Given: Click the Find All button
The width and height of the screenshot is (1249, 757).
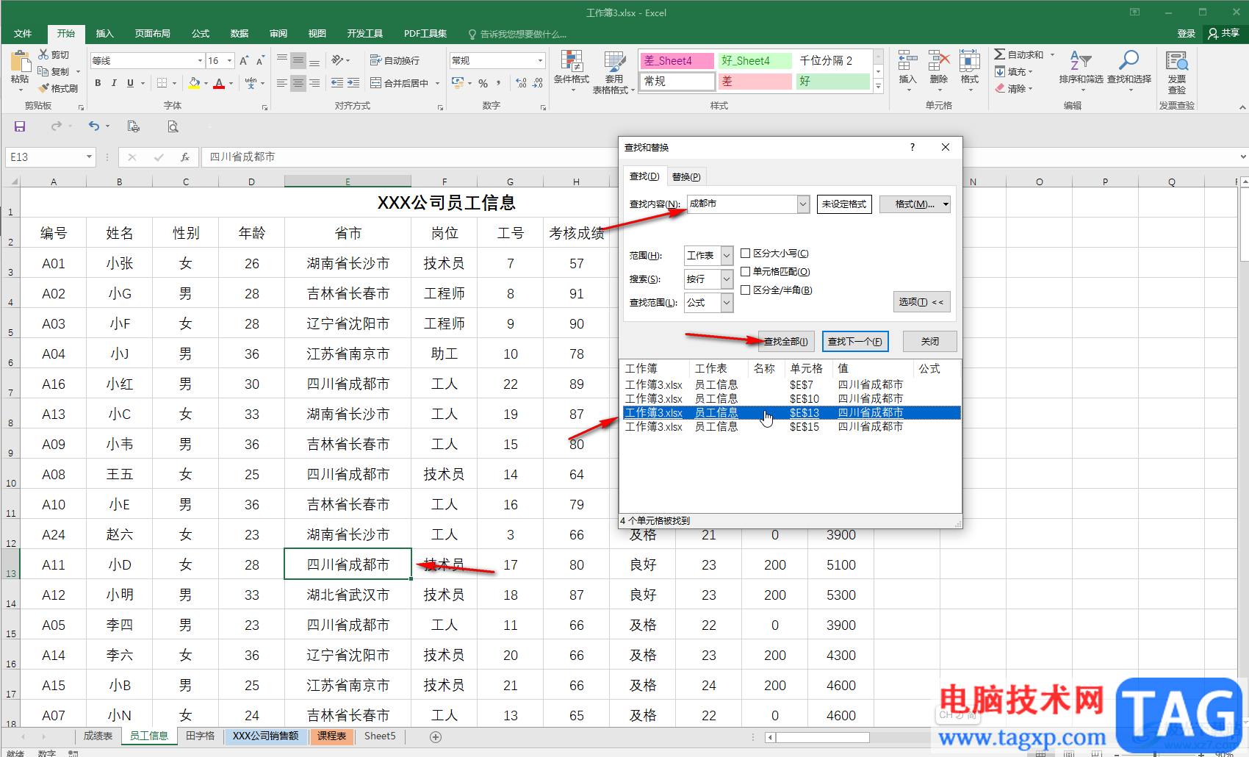Looking at the screenshot, I should [x=786, y=341].
